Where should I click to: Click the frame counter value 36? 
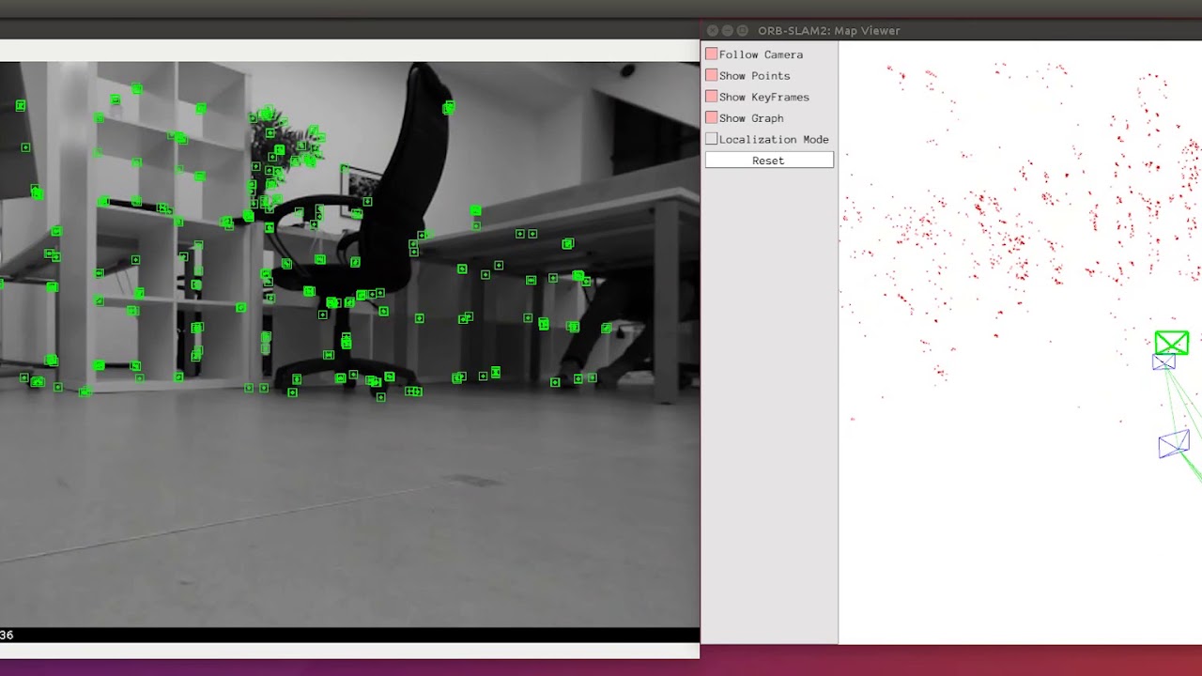[x=7, y=636]
